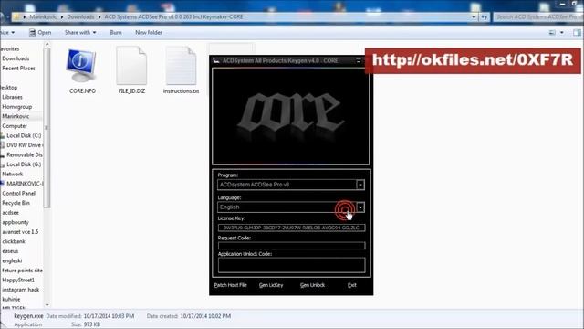This screenshot has height=329, width=584.
Task: Select the acdsee folder in sidebar
Action: point(10,213)
